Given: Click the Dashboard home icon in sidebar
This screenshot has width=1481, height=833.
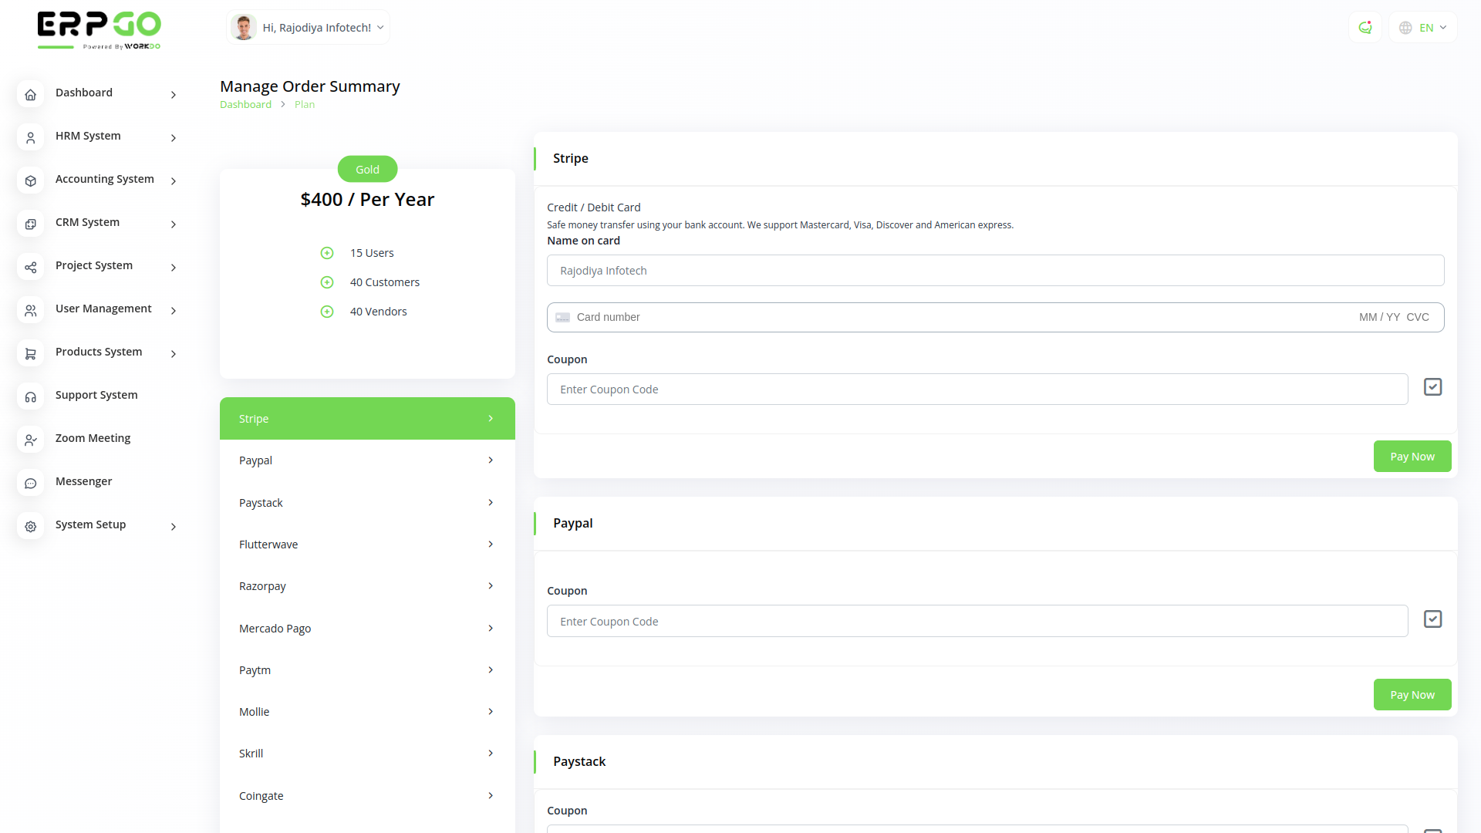Looking at the screenshot, I should 31,95.
